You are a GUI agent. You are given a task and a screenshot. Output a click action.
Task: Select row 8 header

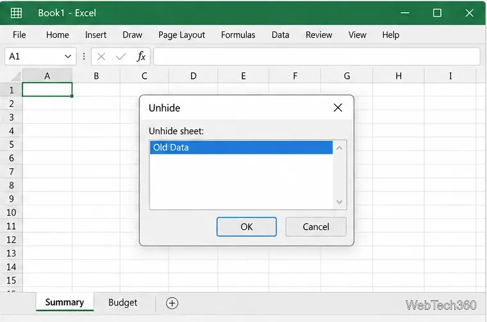point(12,185)
